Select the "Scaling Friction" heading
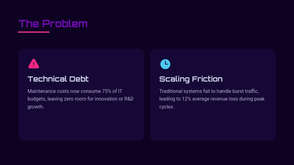Screen dimensions: 294x165 [x=191, y=79]
